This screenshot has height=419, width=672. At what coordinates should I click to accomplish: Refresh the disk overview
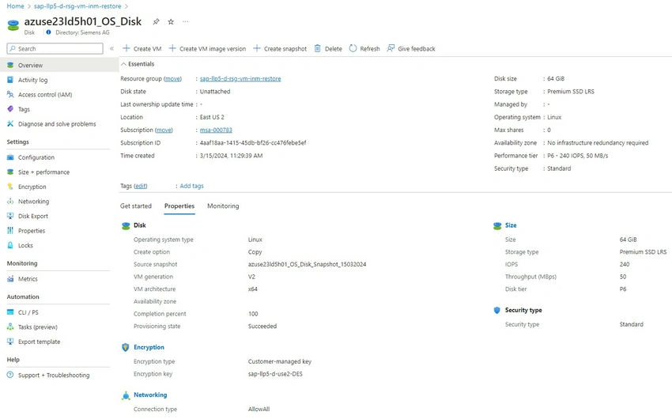pos(364,48)
